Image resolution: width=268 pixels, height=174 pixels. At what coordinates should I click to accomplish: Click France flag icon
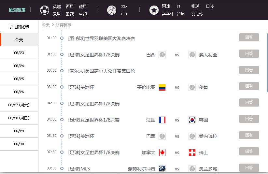tap(162, 120)
